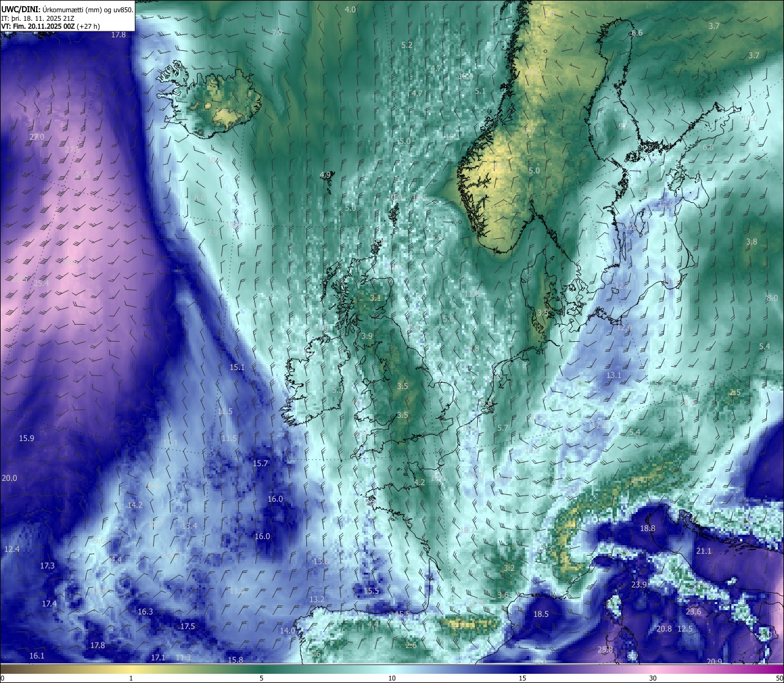Click the 17.4 value on the map

(49, 603)
